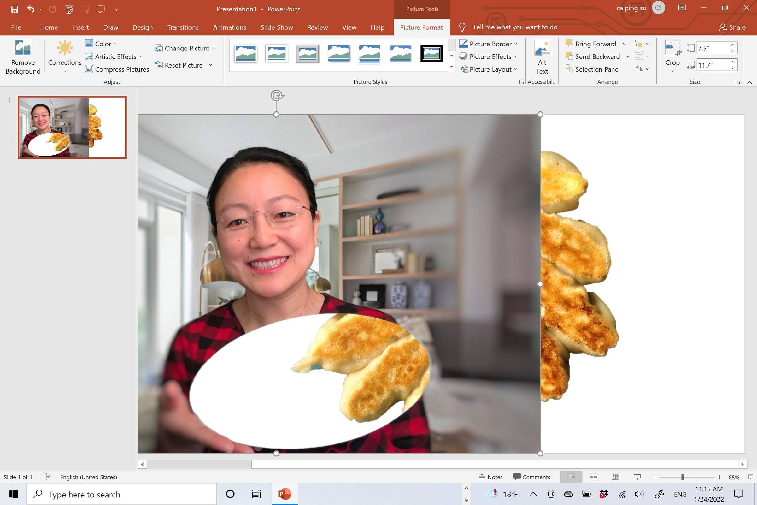This screenshot has height=505, width=757.
Task: Click the Save icon
Action: [15, 9]
